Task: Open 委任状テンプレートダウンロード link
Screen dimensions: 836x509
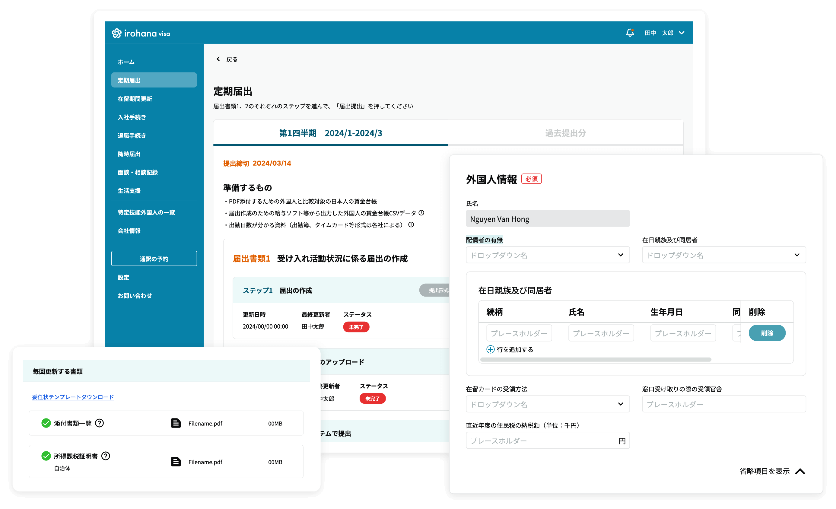Action: pyautogui.click(x=73, y=397)
